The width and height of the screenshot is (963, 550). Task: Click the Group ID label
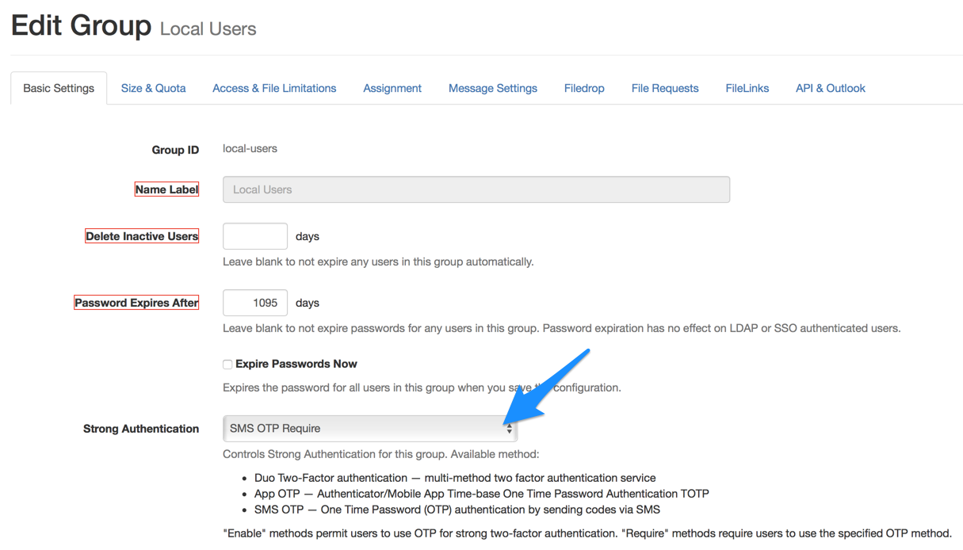175,150
